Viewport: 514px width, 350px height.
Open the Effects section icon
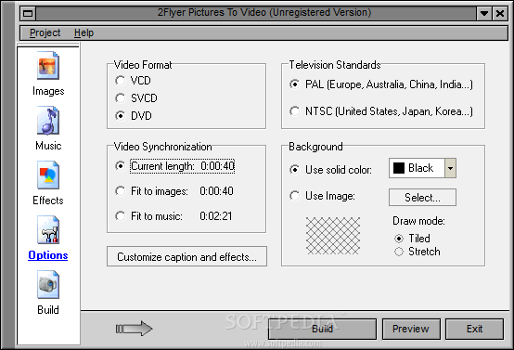[x=48, y=175]
